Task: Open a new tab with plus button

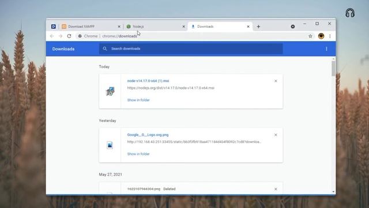Action: (258, 27)
